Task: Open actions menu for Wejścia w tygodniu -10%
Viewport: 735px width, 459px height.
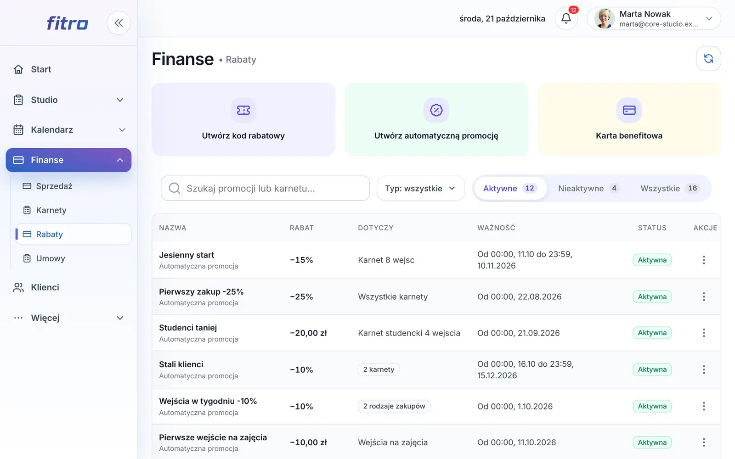Action: coord(704,406)
